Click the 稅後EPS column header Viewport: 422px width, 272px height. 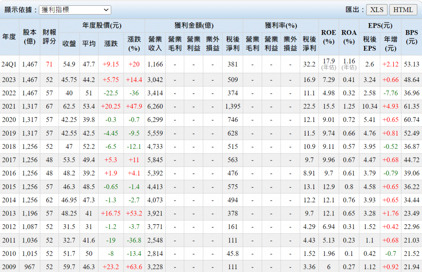tap(370, 44)
